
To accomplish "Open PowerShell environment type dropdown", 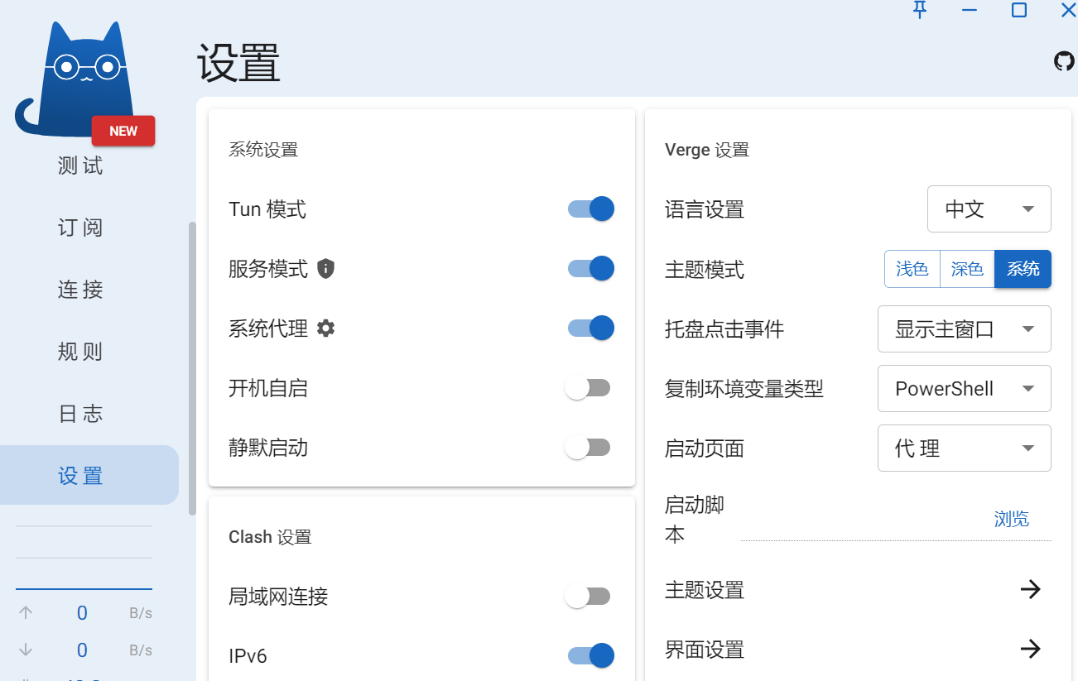I will 965,389.
